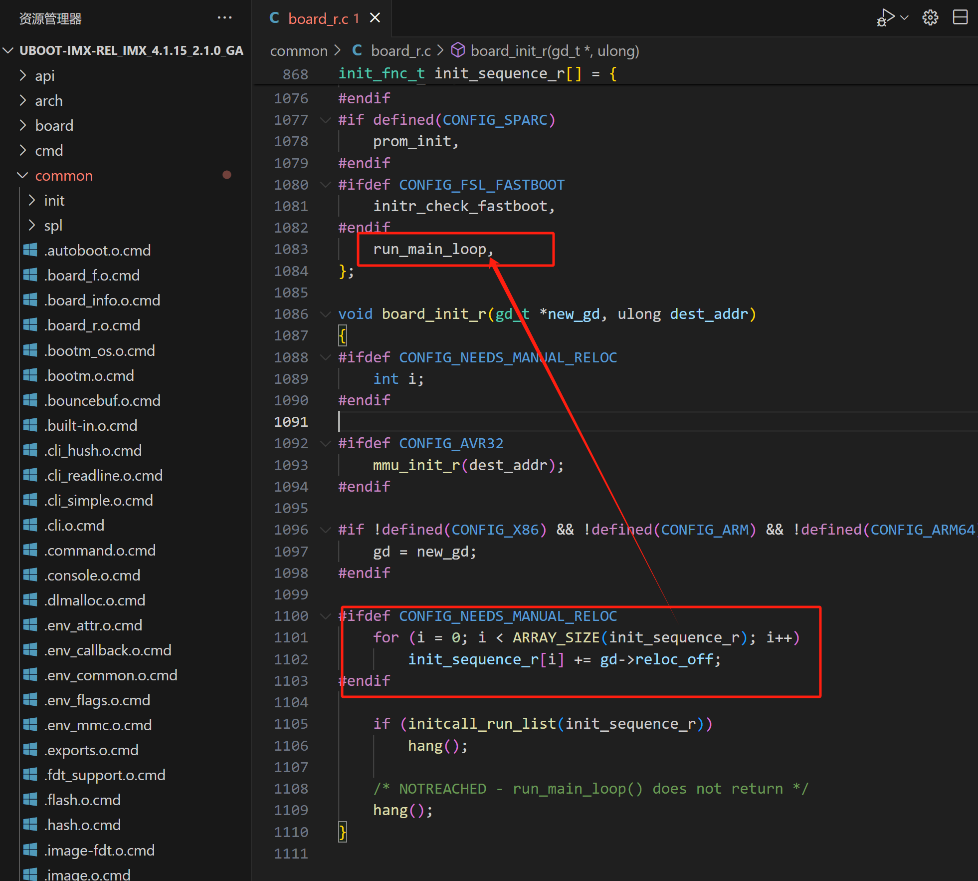Screen dimensions: 978x881
Task: Open .board_r.o.cmd file in the explorer
Action: pyautogui.click(x=92, y=325)
